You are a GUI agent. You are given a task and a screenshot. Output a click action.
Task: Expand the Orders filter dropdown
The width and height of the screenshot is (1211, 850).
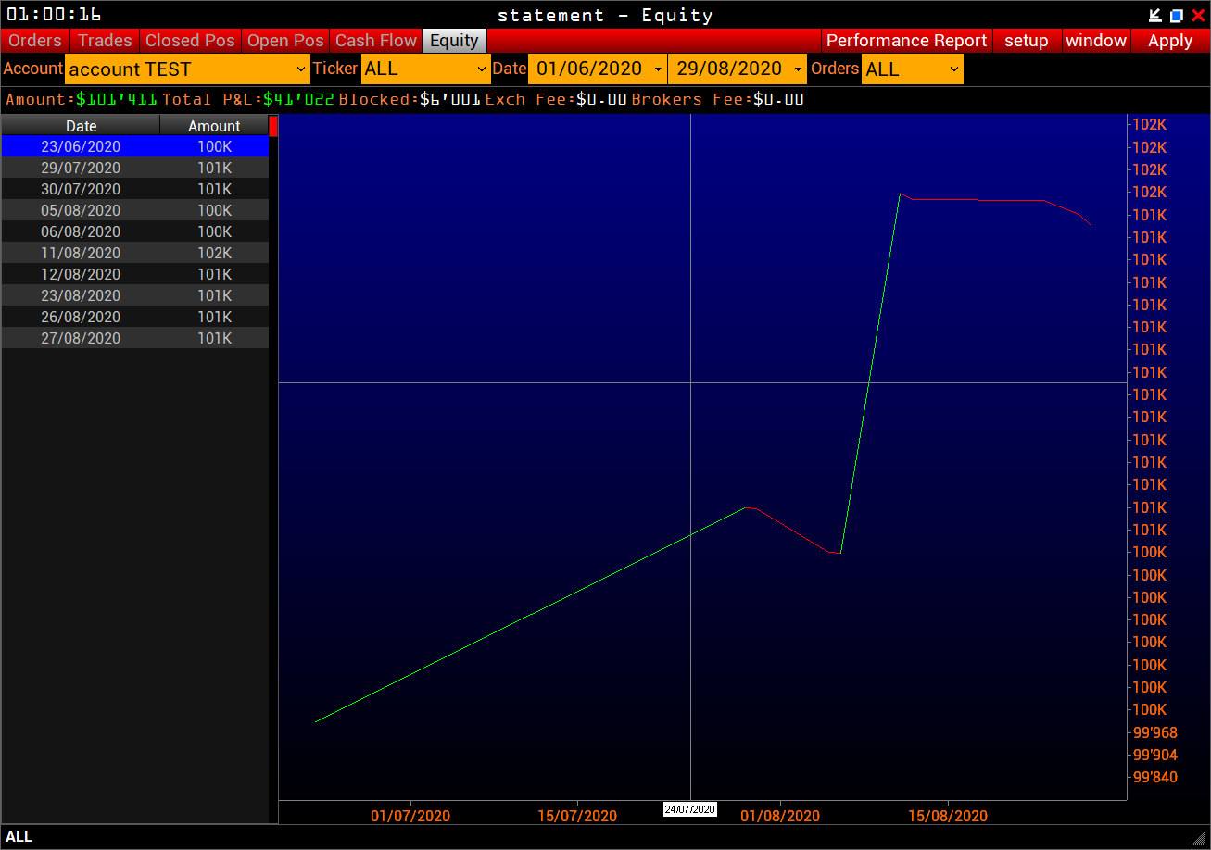click(x=912, y=69)
